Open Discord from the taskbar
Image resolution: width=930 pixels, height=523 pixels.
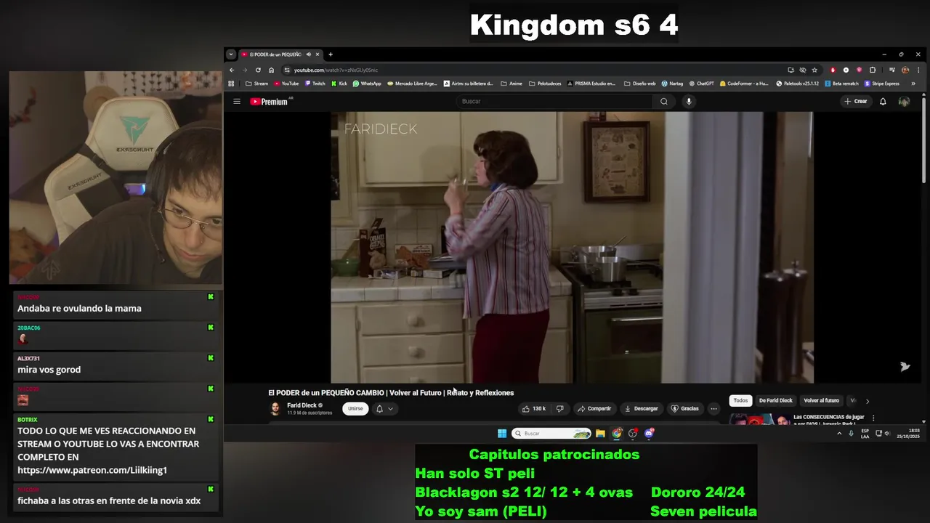[650, 434]
